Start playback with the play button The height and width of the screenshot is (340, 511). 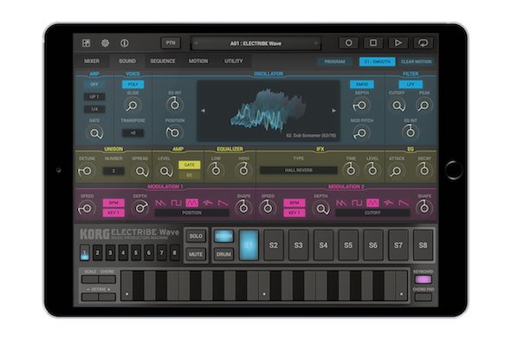click(398, 42)
